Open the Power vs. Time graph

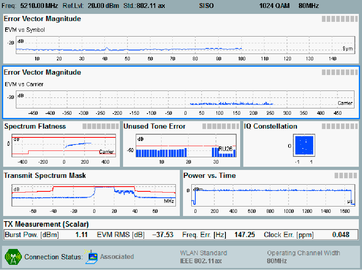tap(272, 195)
